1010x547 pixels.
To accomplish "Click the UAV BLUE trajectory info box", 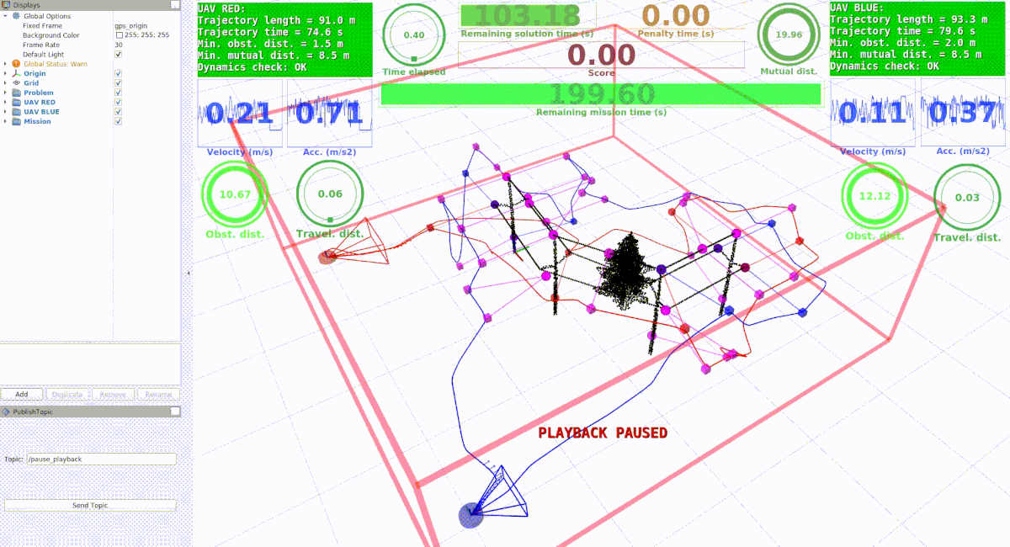I will point(918,38).
